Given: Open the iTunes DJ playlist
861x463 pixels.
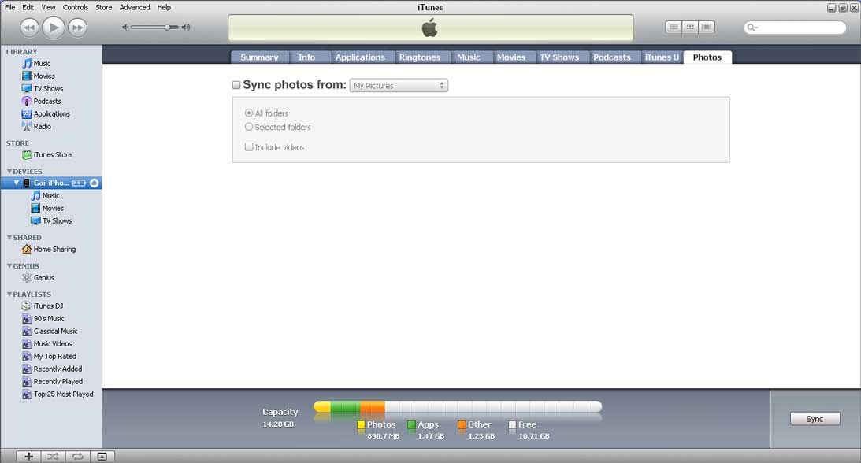Looking at the screenshot, I should tap(48, 306).
